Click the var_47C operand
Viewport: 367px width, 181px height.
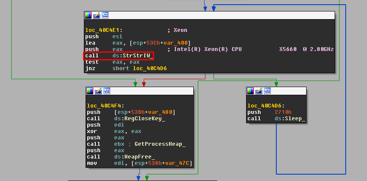click(x=177, y=163)
